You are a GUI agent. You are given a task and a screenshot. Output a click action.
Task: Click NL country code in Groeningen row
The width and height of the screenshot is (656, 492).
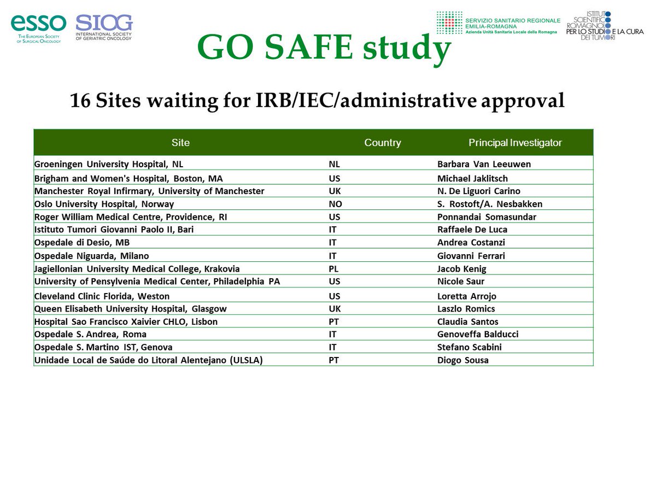(334, 164)
